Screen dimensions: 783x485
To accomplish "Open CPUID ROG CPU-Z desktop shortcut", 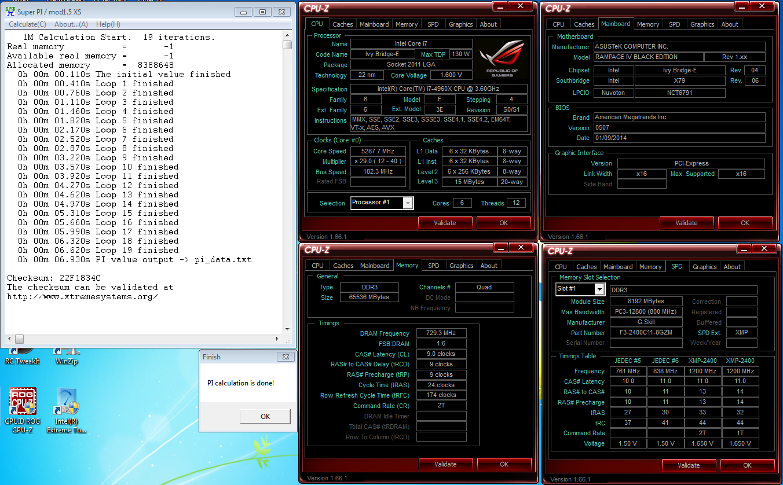I will [x=23, y=410].
